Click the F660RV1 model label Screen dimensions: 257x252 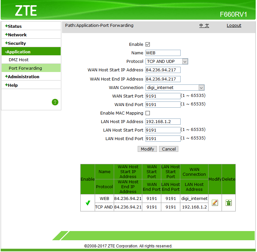click(234, 14)
